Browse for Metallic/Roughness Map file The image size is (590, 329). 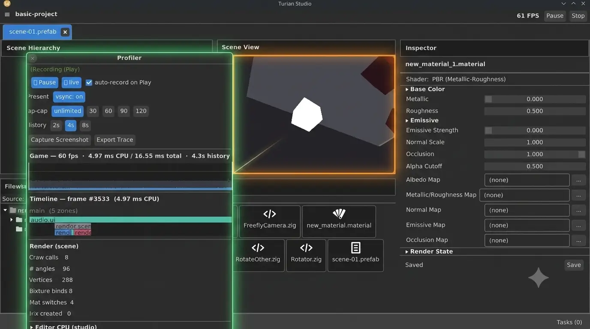click(x=578, y=195)
